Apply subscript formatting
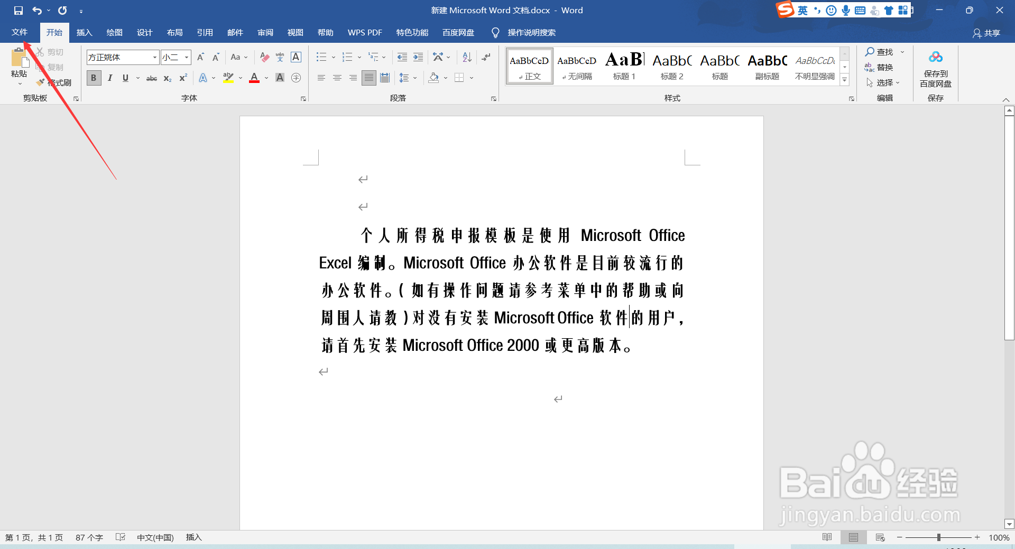Viewport: 1015px width, 549px height. (x=168, y=78)
